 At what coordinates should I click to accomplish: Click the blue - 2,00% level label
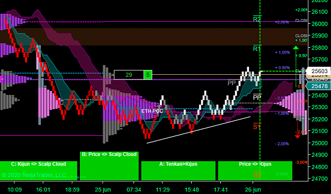pos(282,144)
